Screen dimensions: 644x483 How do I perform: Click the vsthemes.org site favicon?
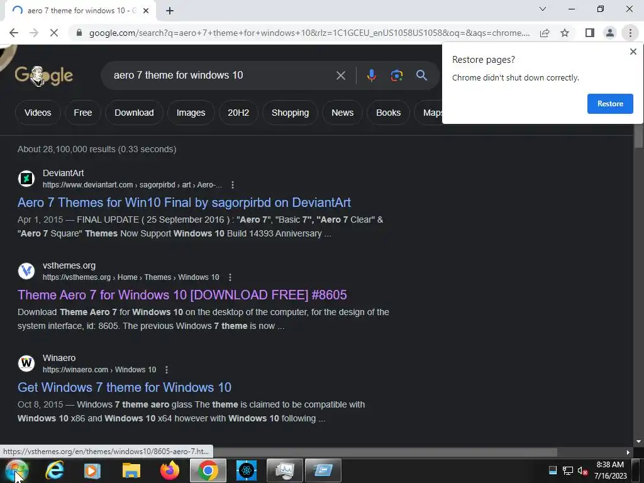point(26,271)
